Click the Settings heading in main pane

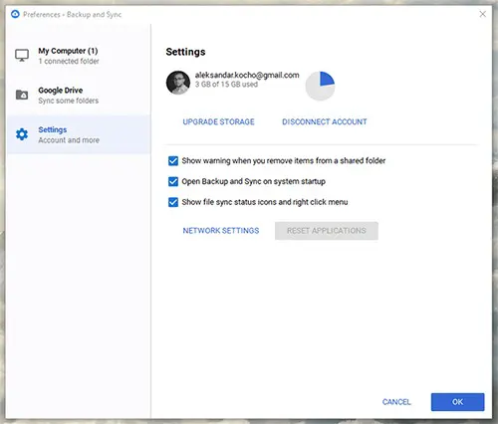[x=185, y=52]
